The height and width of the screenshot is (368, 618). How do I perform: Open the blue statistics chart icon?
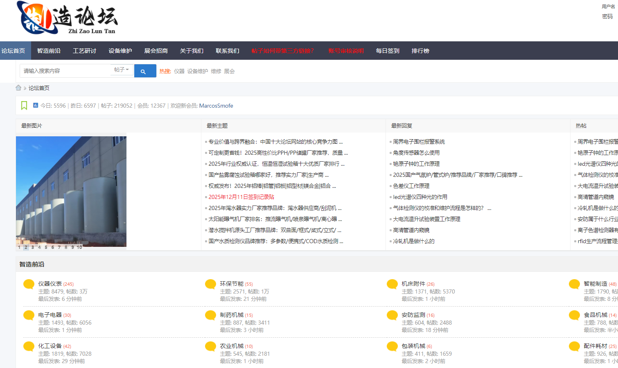[x=36, y=105]
